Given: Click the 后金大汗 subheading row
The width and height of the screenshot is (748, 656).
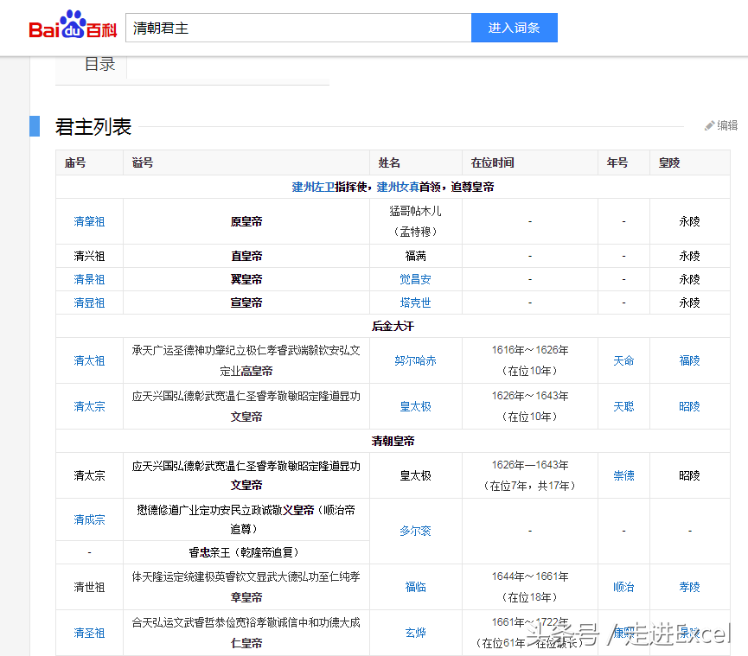Looking at the screenshot, I should tap(393, 326).
